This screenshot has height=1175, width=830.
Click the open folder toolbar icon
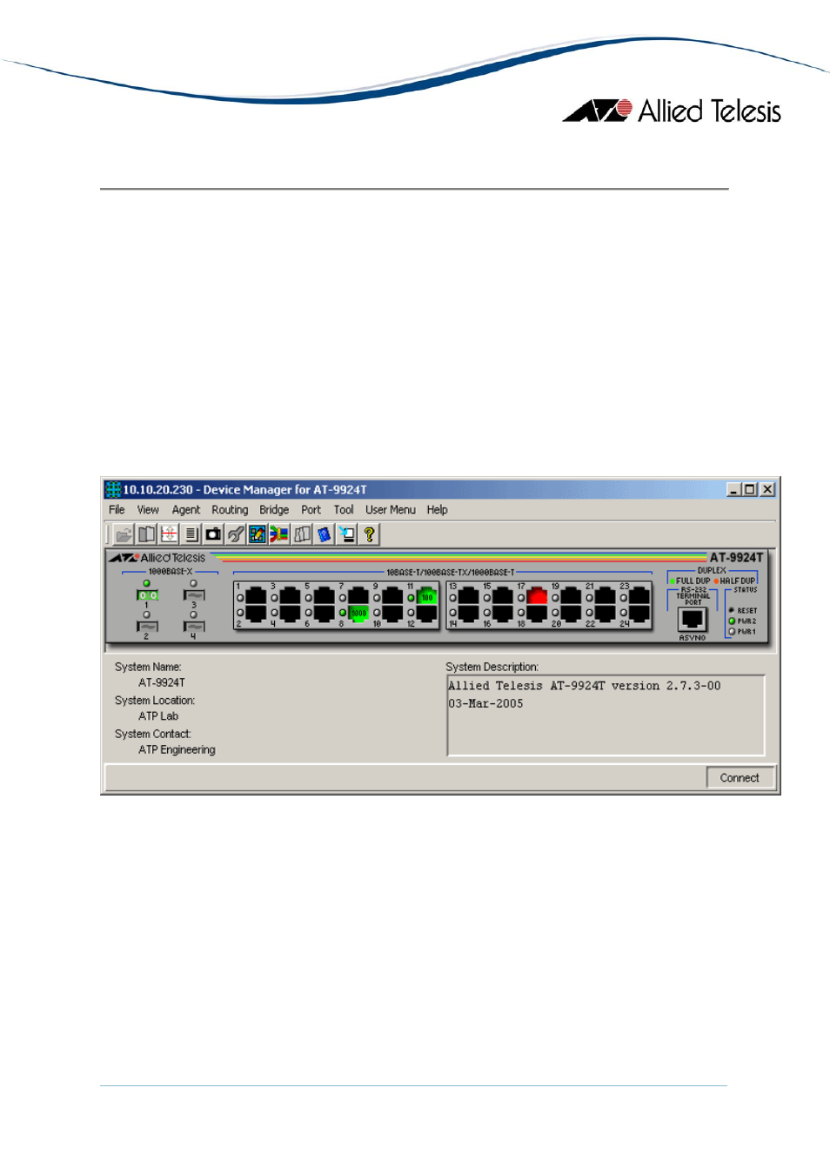(x=124, y=534)
